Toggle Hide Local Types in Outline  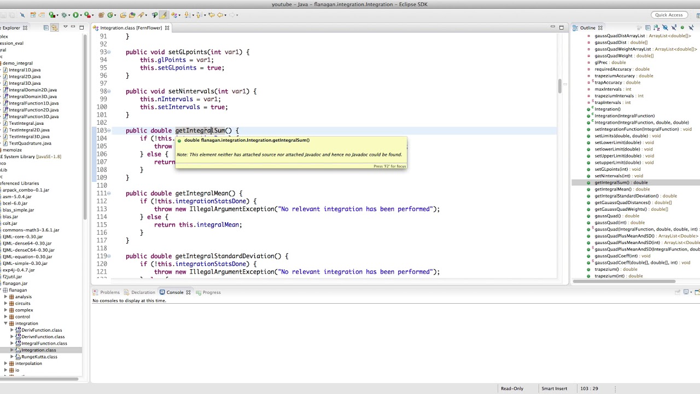(x=691, y=27)
